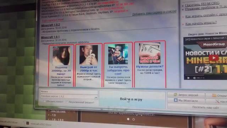Open the Посетить RU-M.ORG link
The image size is (227, 128).
pos(202,4)
